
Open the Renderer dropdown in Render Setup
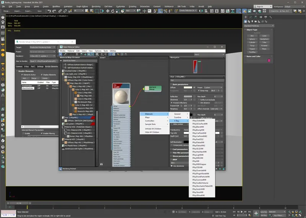[42, 56]
